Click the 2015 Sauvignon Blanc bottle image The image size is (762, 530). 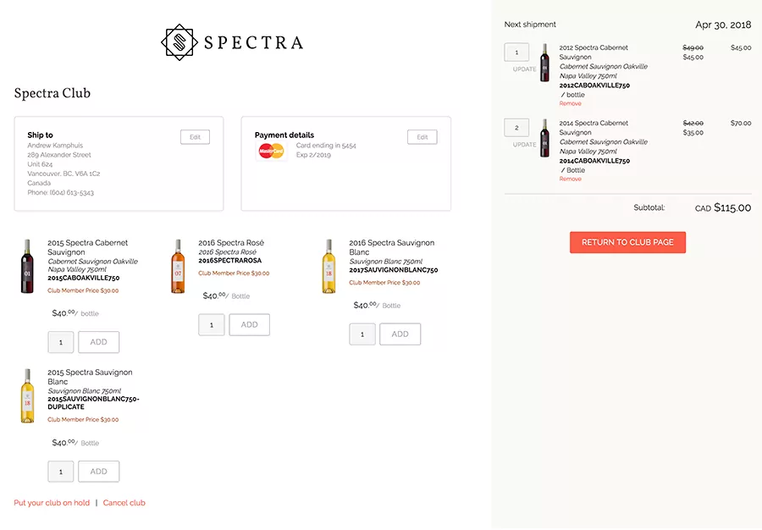tap(27, 396)
